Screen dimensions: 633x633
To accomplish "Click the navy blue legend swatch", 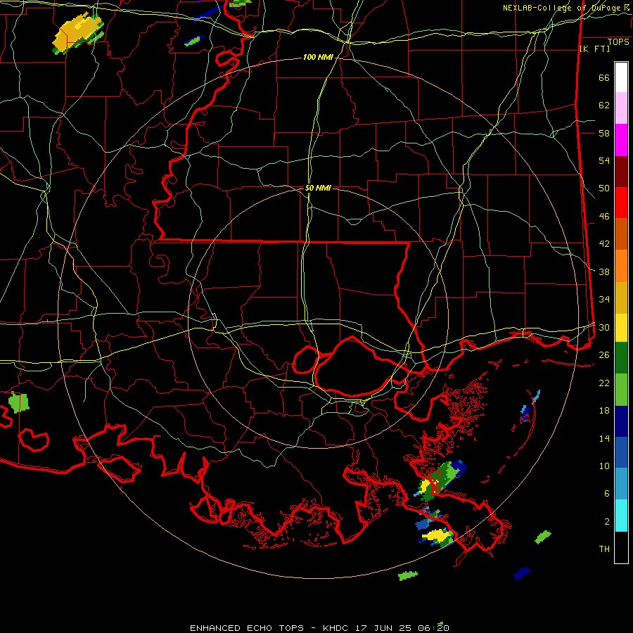I will pyautogui.click(x=621, y=421).
